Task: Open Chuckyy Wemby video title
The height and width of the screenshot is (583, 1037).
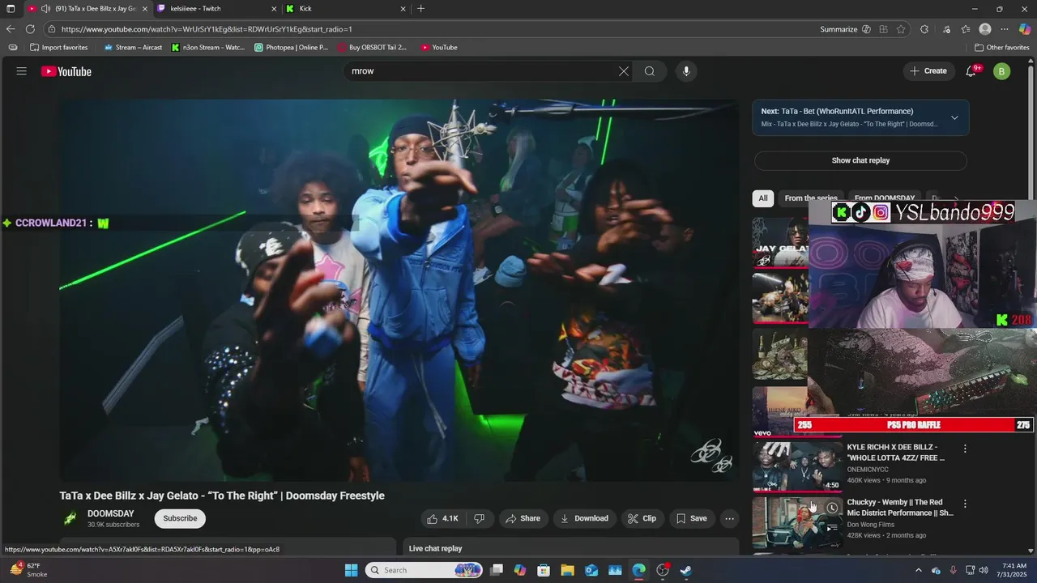Action: click(x=900, y=507)
